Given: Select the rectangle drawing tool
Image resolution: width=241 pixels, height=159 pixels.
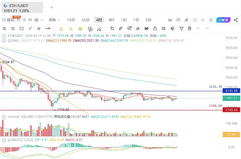Looking at the screenshot, I should 22,29.
